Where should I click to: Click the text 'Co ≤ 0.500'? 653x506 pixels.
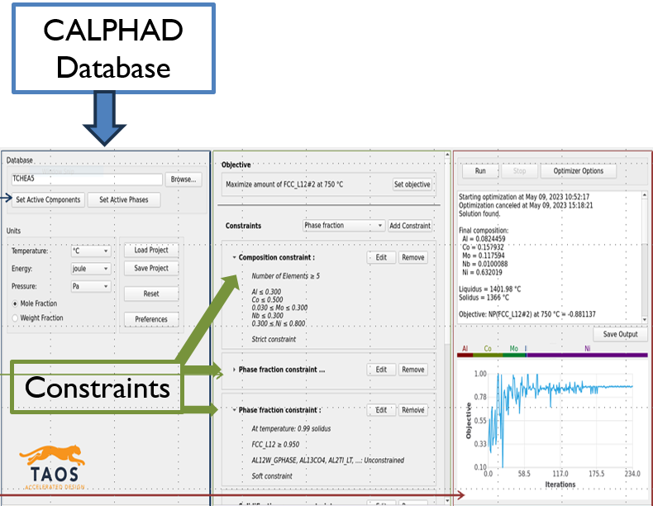click(267, 300)
